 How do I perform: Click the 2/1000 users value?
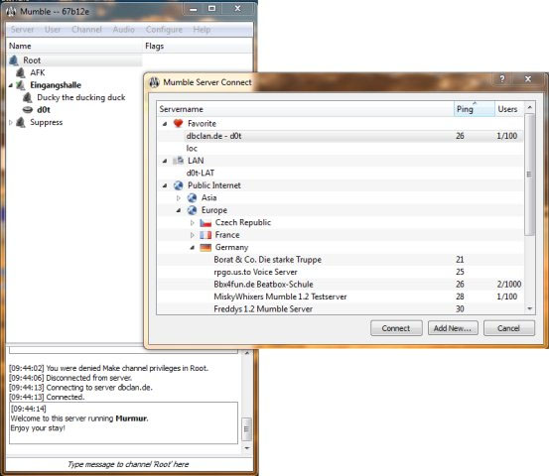pos(508,285)
